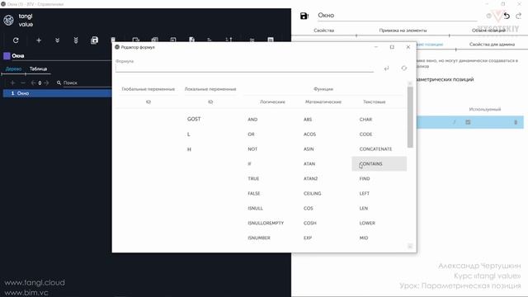Insert the CHAR text function
528x297 pixels.
tap(365, 120)
